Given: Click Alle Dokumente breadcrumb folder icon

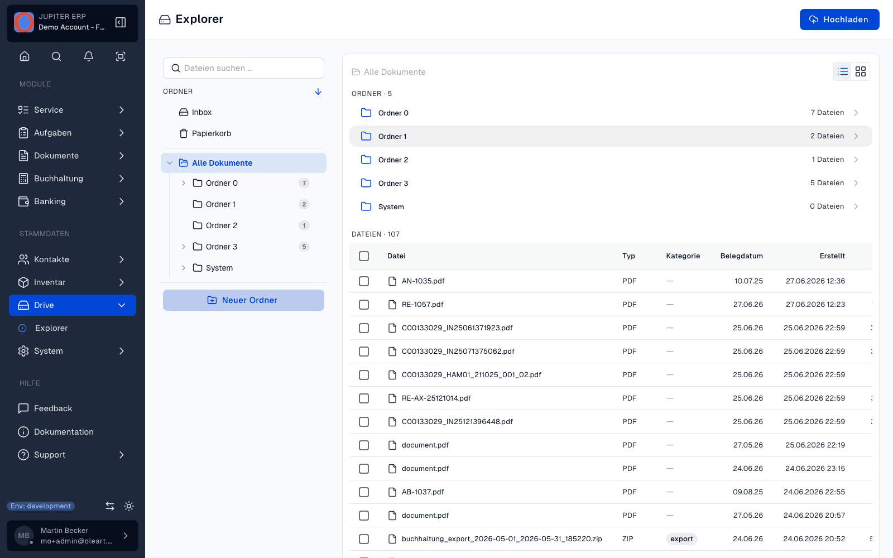Looking at the screenshot, I should pyautogui.click(x=356, y=72).
